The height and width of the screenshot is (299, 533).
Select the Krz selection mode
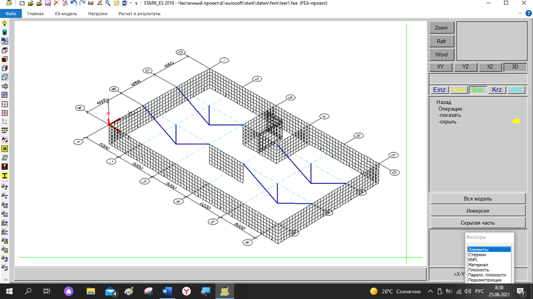[x=497, y=90]
